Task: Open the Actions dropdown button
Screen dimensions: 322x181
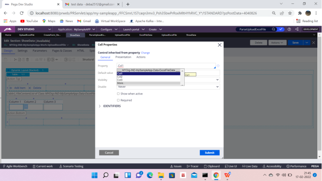Action: point(277,43)
